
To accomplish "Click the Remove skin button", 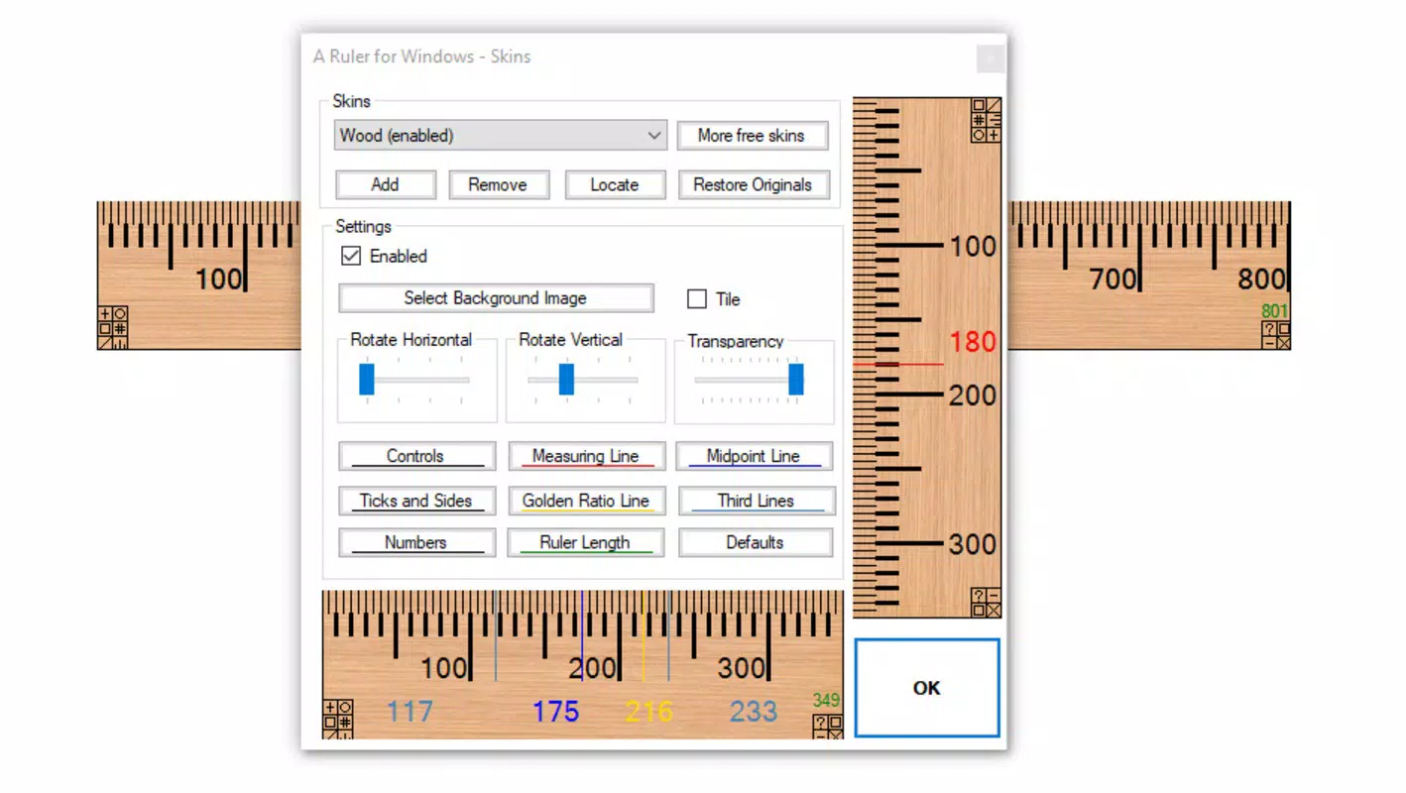I will [x=498, y=184].
